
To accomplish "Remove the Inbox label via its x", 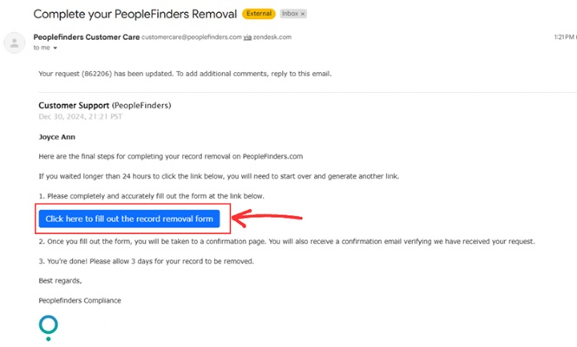I will point(303,14).
